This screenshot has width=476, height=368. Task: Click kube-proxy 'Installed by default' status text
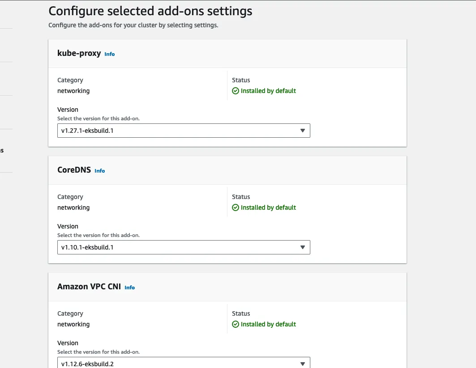tap(268, 91)
